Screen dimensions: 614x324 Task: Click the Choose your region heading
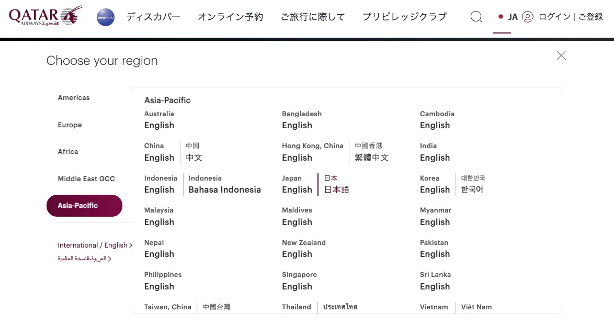click(102, 61)
